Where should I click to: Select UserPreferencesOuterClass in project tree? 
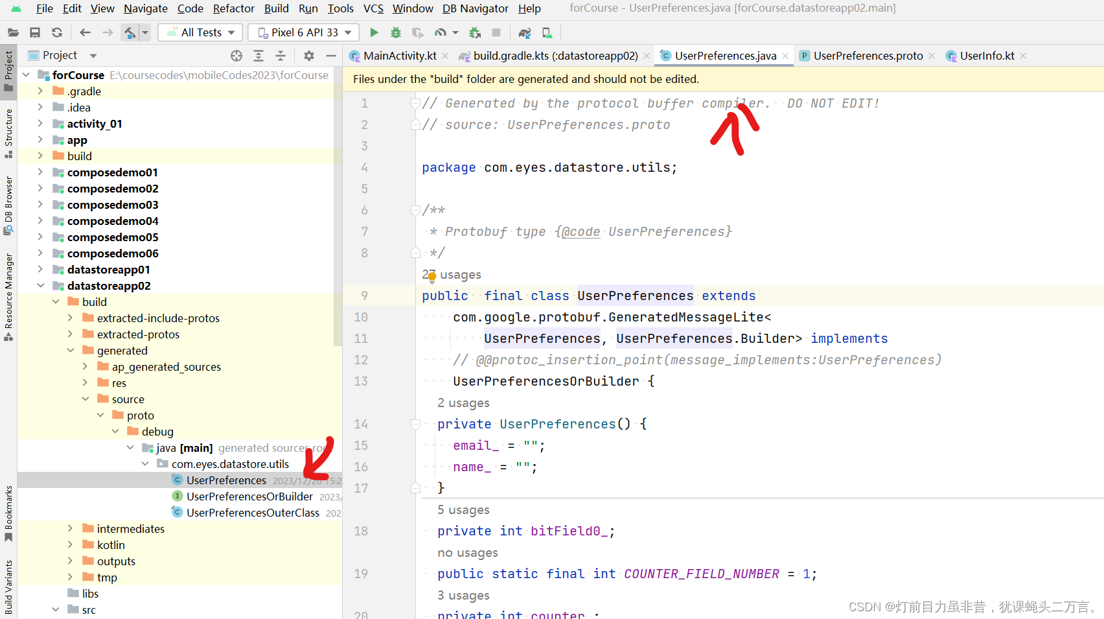coord(253,513)
